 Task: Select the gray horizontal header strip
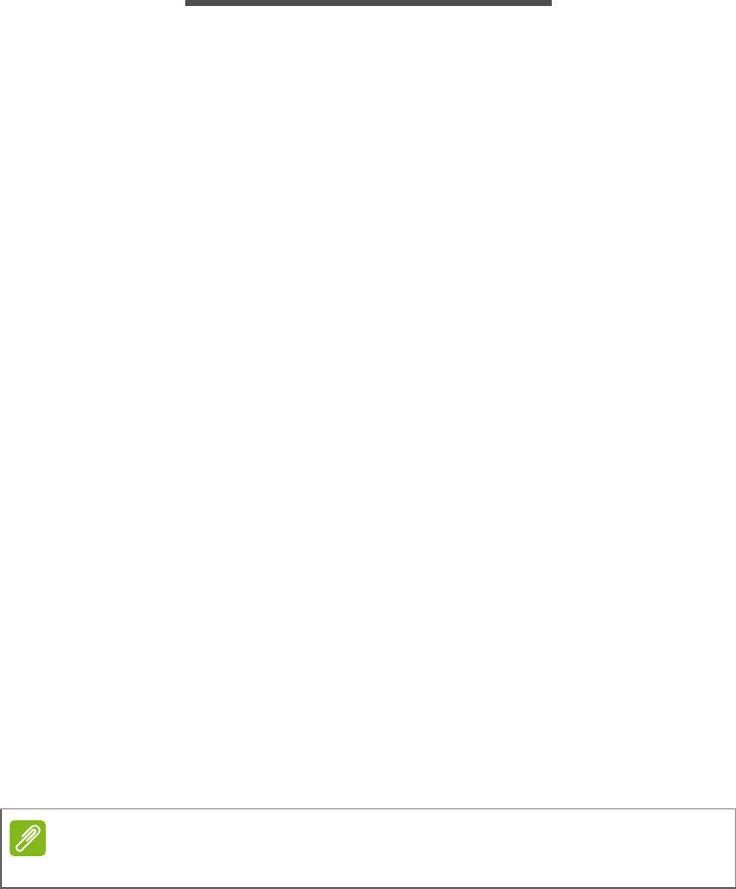pyautogui.click(x=368, y=3)
